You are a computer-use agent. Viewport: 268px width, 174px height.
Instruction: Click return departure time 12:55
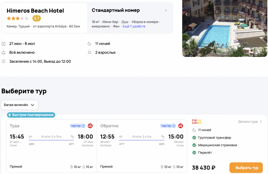pyautogui.click(x=107, y=137)
